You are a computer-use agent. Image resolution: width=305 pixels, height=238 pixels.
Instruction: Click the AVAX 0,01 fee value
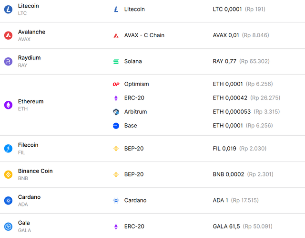[x=226, y=35]
